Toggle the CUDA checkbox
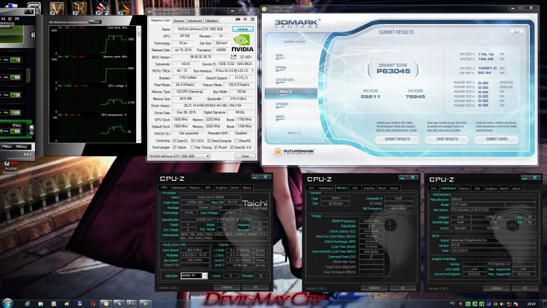This screenshot has width=547, height=308. tap(193, 141)
